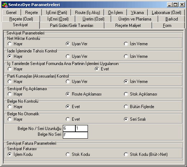Click the Seri Uzunluğu field containing 1
Viewport: 187px width, 167px height.
[81, 128]
